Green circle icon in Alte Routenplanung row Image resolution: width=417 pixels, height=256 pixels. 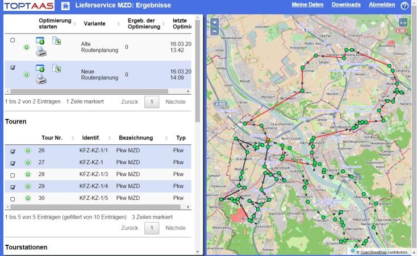(26, 48)
